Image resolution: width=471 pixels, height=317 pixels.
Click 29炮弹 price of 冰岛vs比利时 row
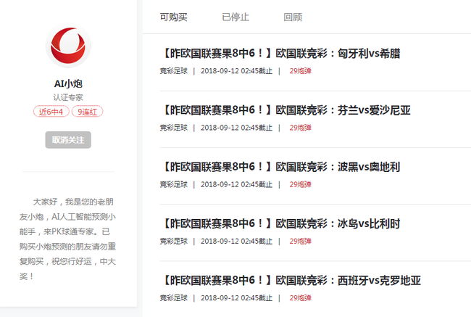[x=301, y=242]
